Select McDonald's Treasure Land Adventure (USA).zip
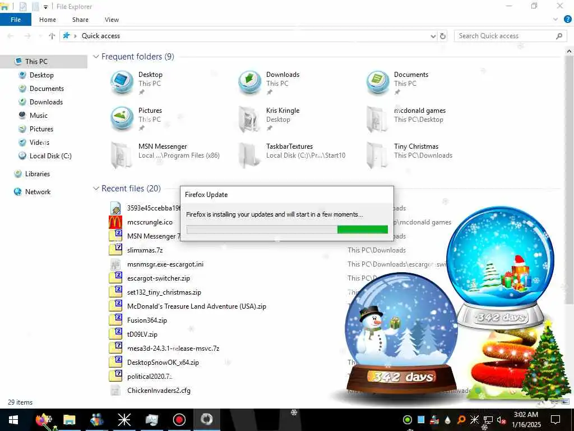574x431 pixels. click(x=197, y=306)
